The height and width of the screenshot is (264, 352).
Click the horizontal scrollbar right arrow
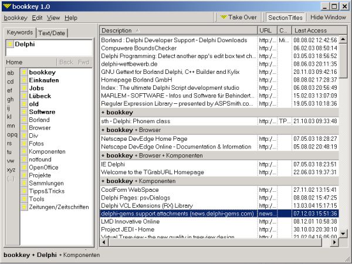tap(334, 242)
